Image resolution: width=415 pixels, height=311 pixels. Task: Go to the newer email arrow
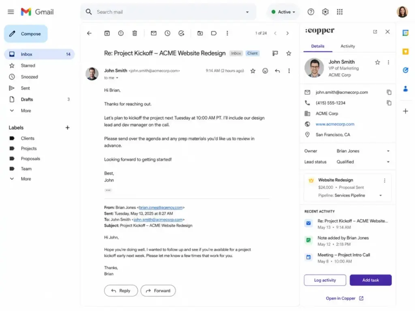(x=275, y=33)
